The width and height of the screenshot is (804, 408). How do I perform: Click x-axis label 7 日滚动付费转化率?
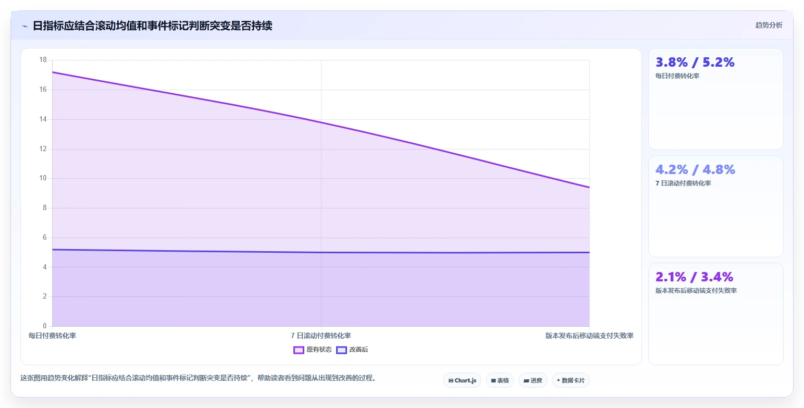coord(321,336)
